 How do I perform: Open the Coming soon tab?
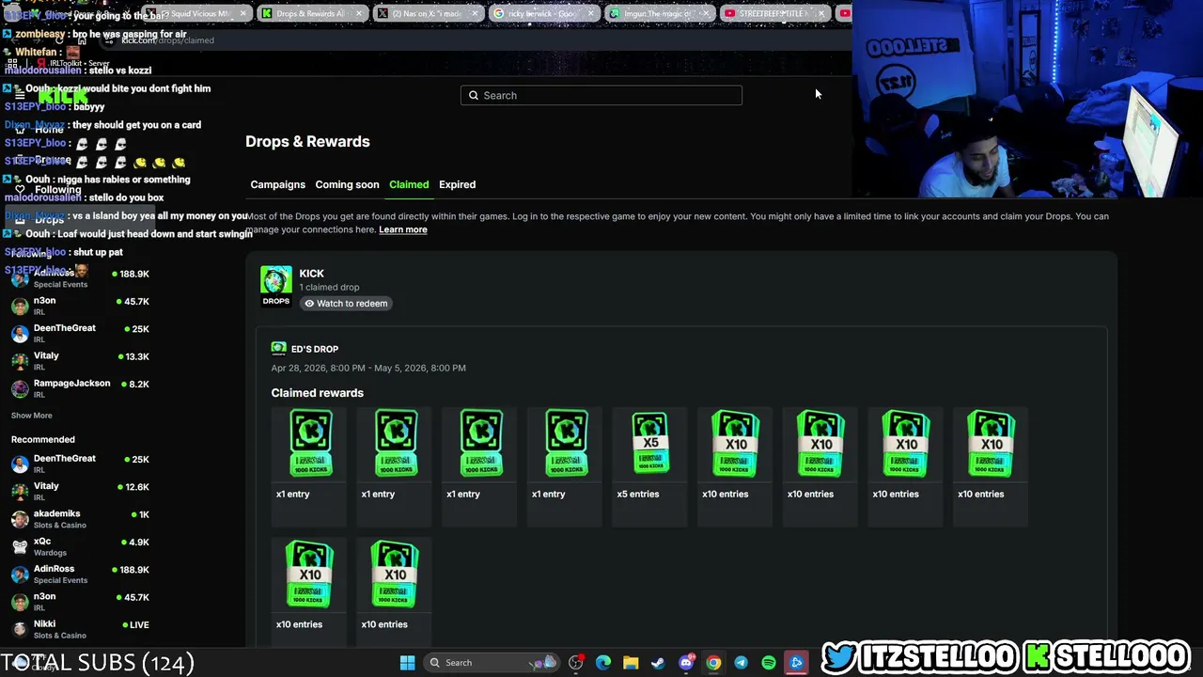tap(347, 184)
